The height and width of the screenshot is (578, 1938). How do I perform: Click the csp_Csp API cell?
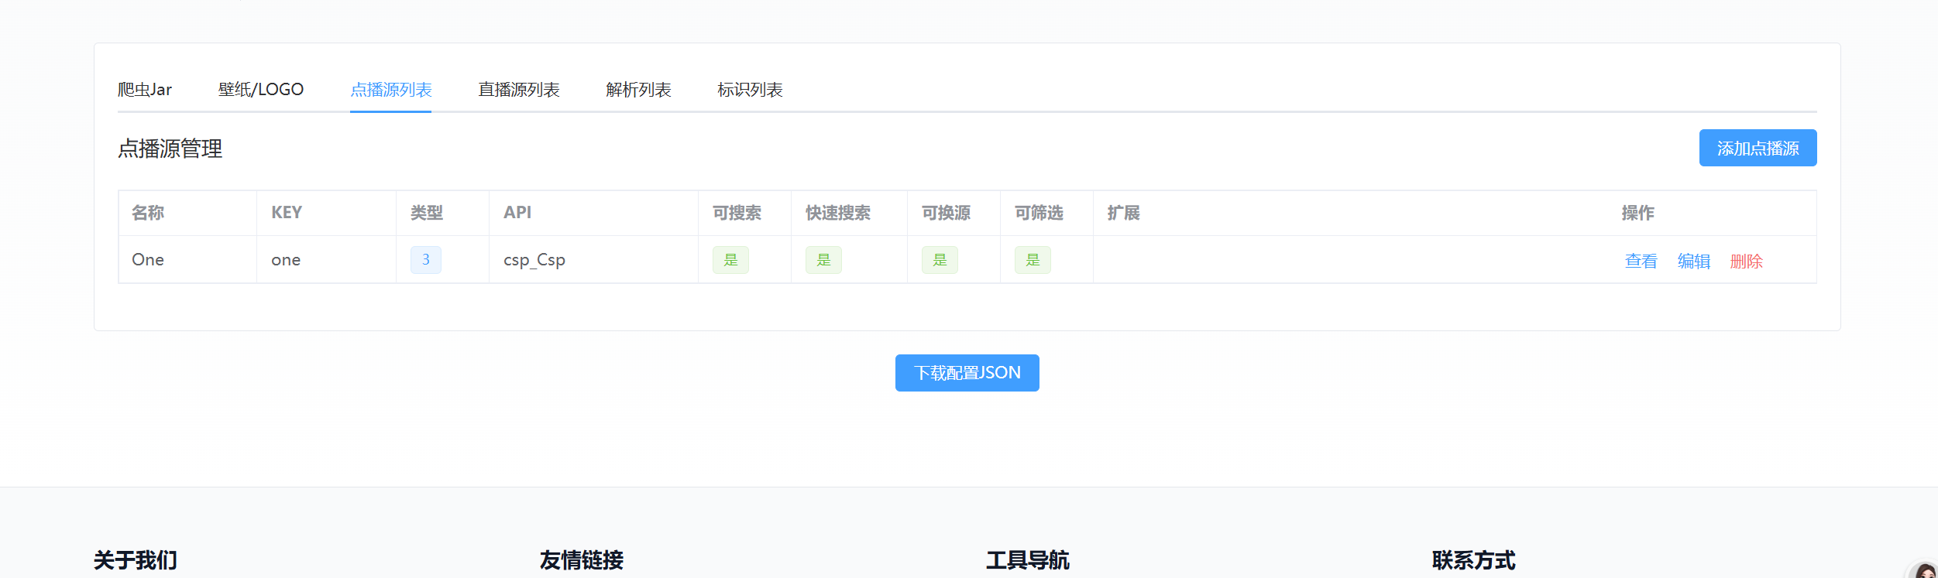(x=534, y=260)
